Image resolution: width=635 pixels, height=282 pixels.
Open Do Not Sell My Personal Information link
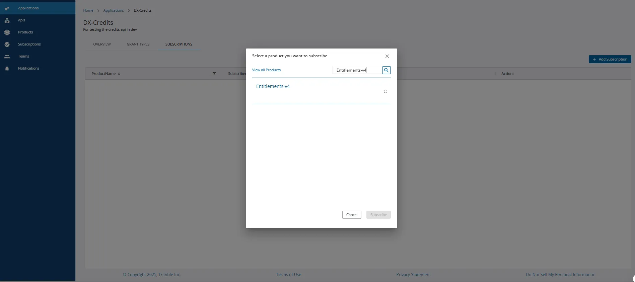[x=561, y=275]
